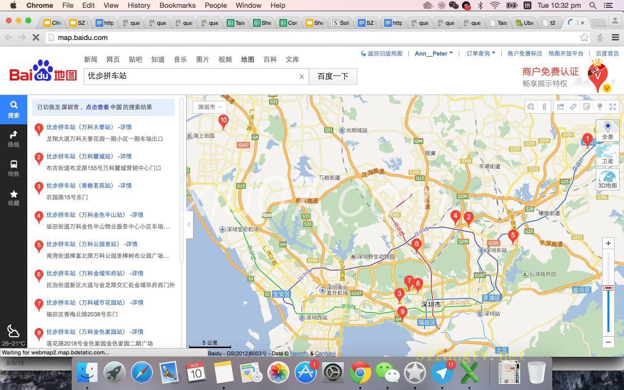Click the red marker 10 on map
Image resolution: width=624 pixels, height=390 pixels.
(223, 121)
